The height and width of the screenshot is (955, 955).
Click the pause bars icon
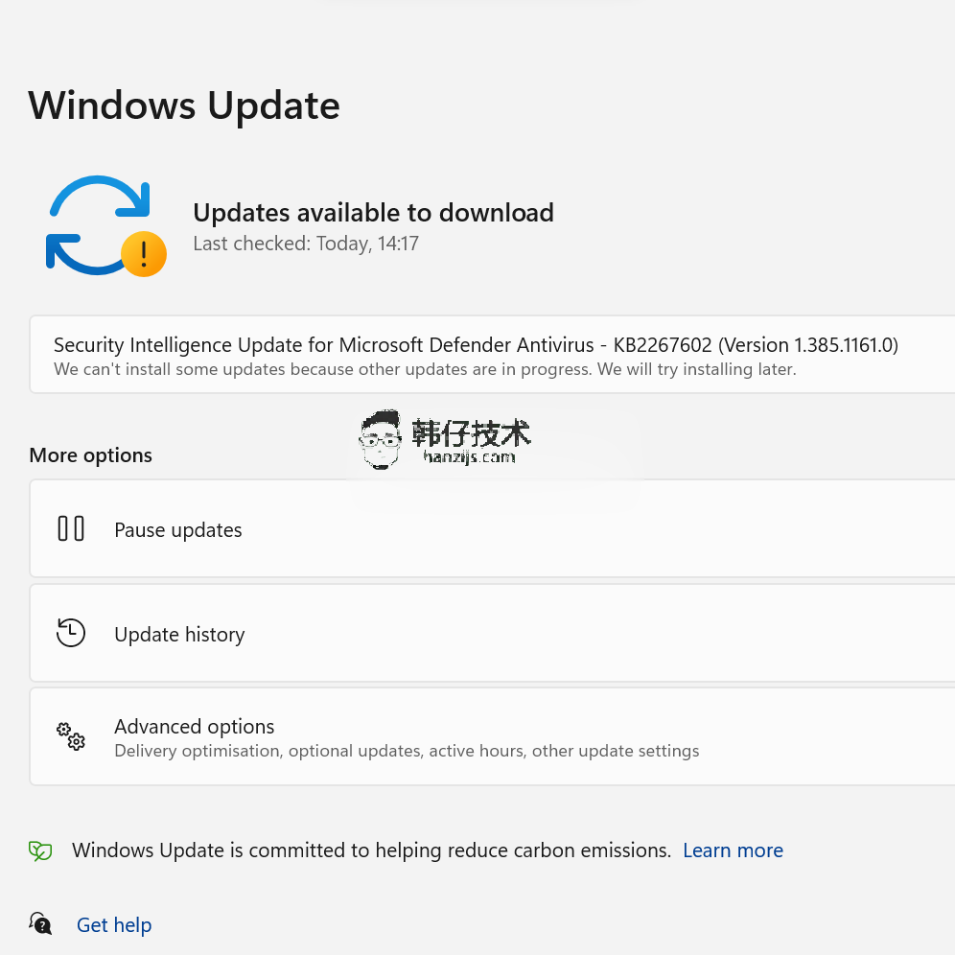coord(71,528)
